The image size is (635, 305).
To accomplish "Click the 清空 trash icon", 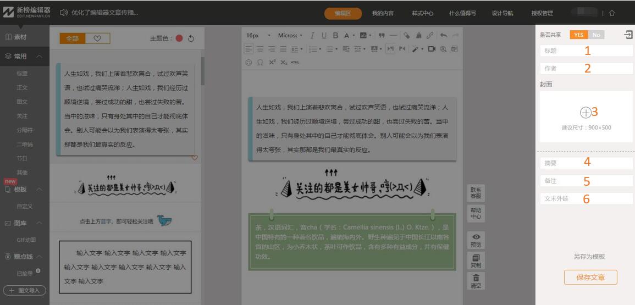I will [476, 280].
